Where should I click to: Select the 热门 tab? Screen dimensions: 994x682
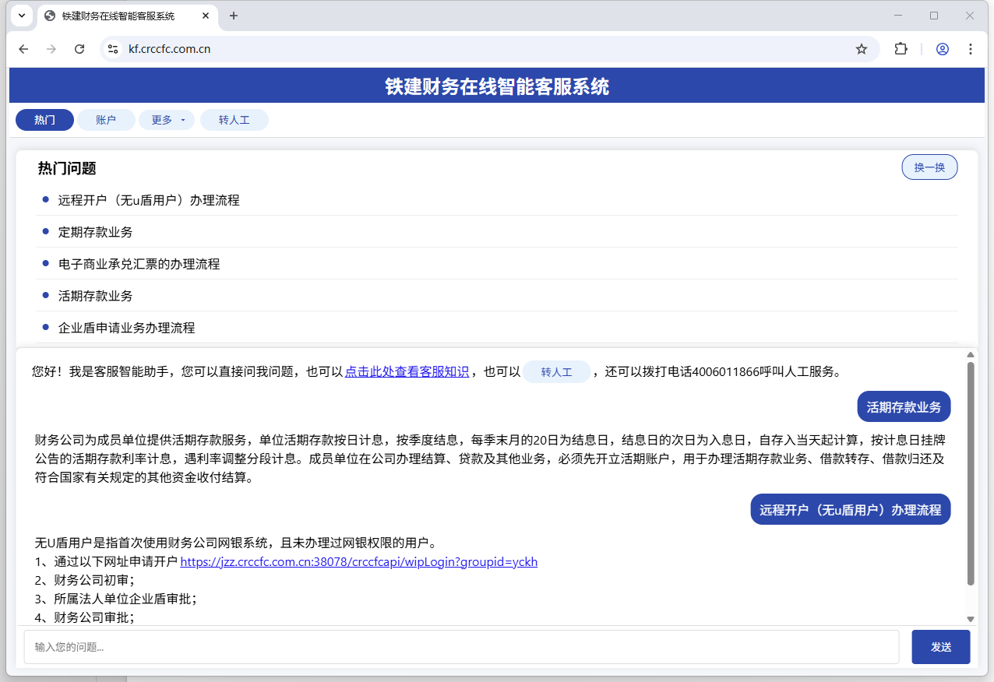click(x=44, y=120)
